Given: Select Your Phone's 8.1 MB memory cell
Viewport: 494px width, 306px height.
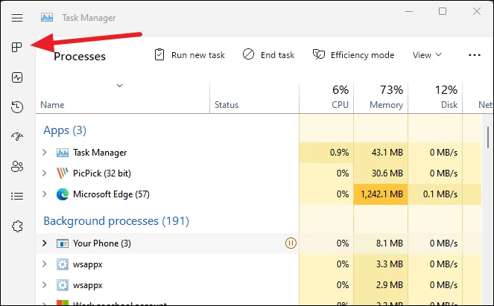Looking at the screenshot, I should (x=381, y=243).
